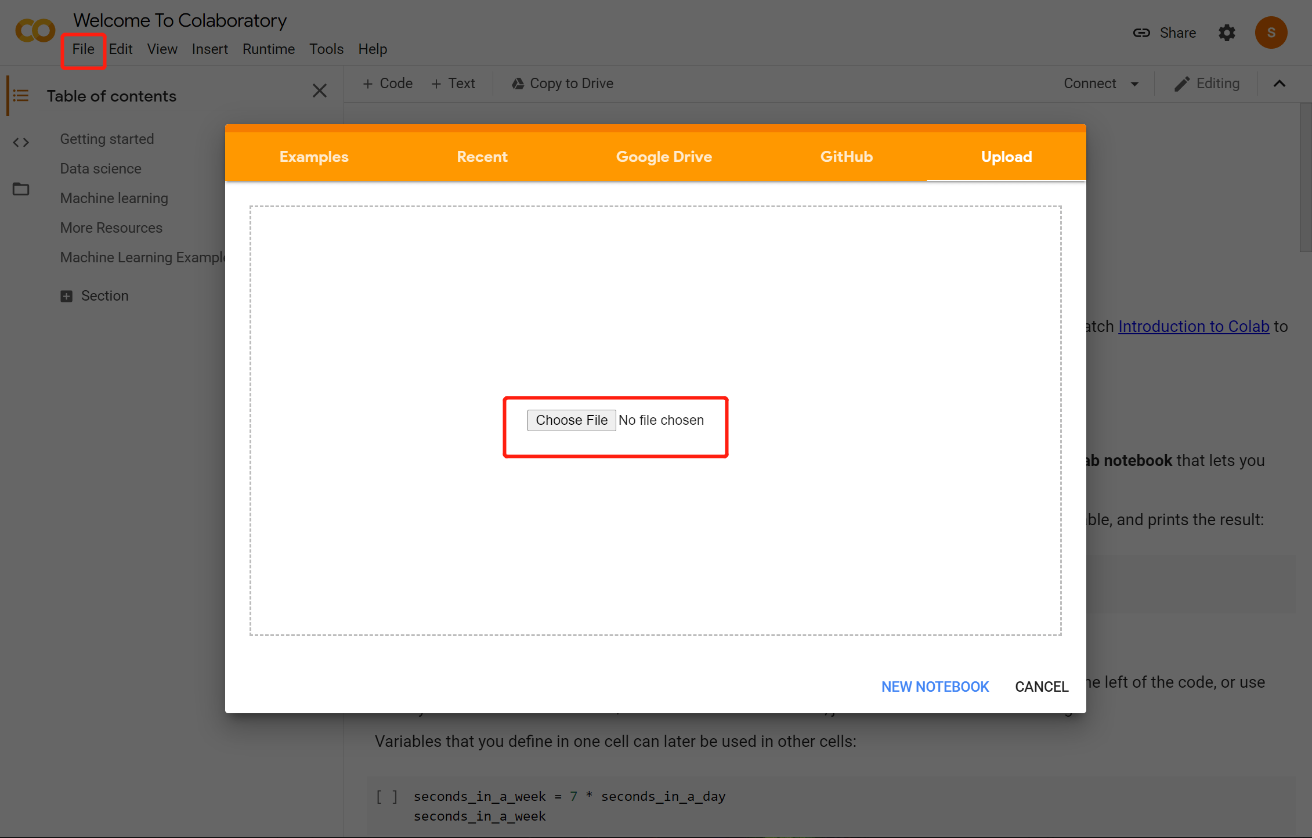Open Colab settings with the gear icon
Viewport: 1312px width, 838px height.
1227,33
